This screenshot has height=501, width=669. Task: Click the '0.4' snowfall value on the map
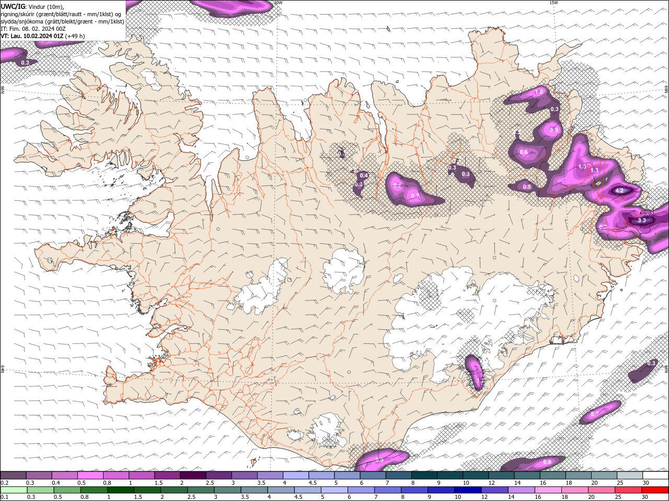tap(364, 175)
